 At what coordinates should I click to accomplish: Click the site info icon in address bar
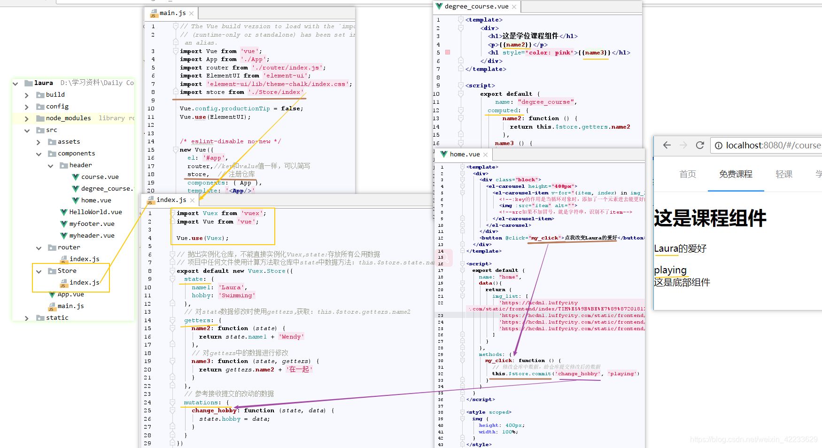(x=719, y=146)
